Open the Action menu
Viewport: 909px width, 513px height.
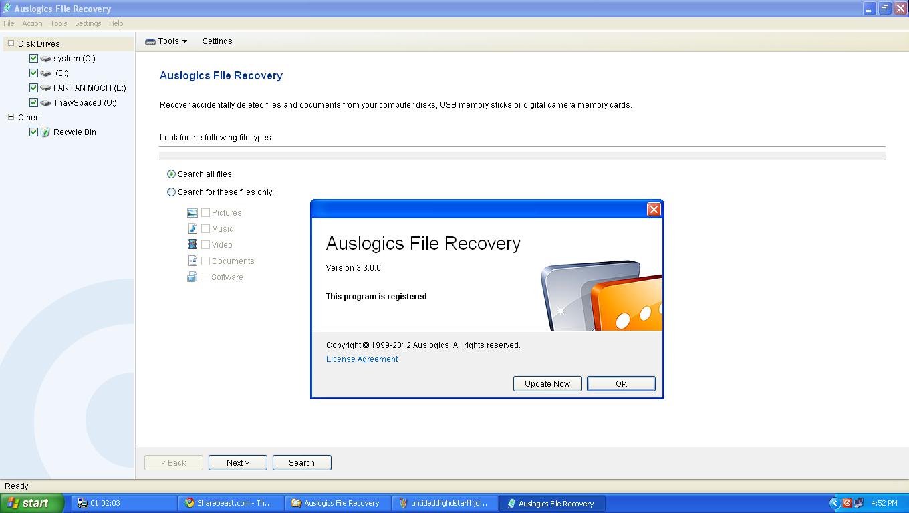point(32,23)
